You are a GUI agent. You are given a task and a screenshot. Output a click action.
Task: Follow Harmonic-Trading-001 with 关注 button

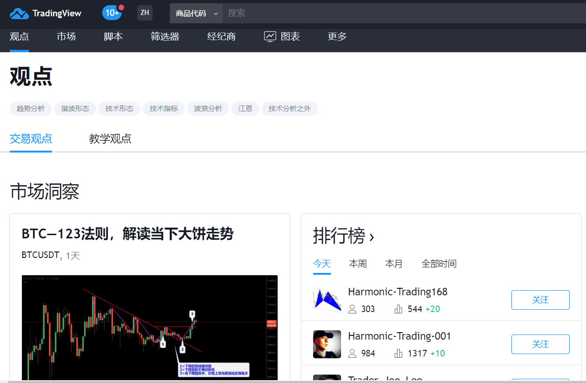tap(540, 344)
